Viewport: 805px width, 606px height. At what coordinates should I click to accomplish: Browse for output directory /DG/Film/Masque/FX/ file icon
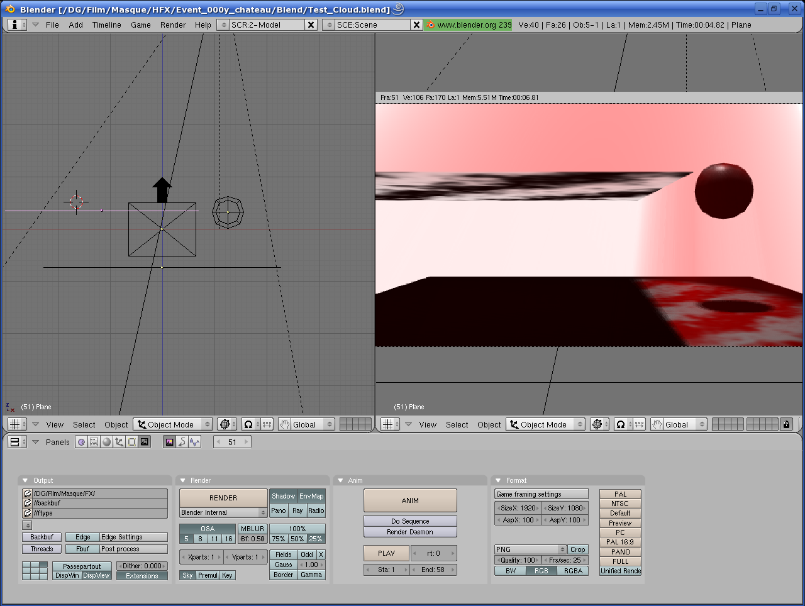click(x=28, y=493)
